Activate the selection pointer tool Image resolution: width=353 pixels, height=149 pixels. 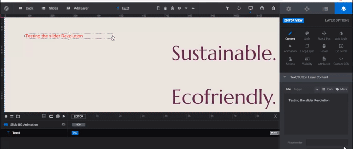(228, 8)
